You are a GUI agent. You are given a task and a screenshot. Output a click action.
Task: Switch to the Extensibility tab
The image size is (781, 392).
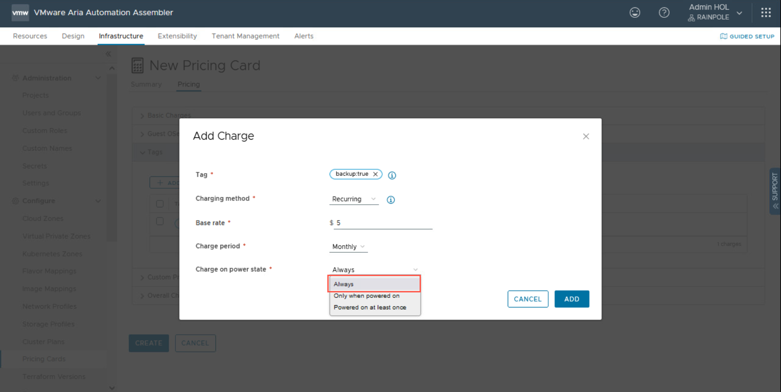177,36
